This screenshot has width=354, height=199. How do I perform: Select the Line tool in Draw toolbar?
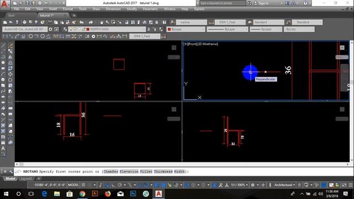3,46
